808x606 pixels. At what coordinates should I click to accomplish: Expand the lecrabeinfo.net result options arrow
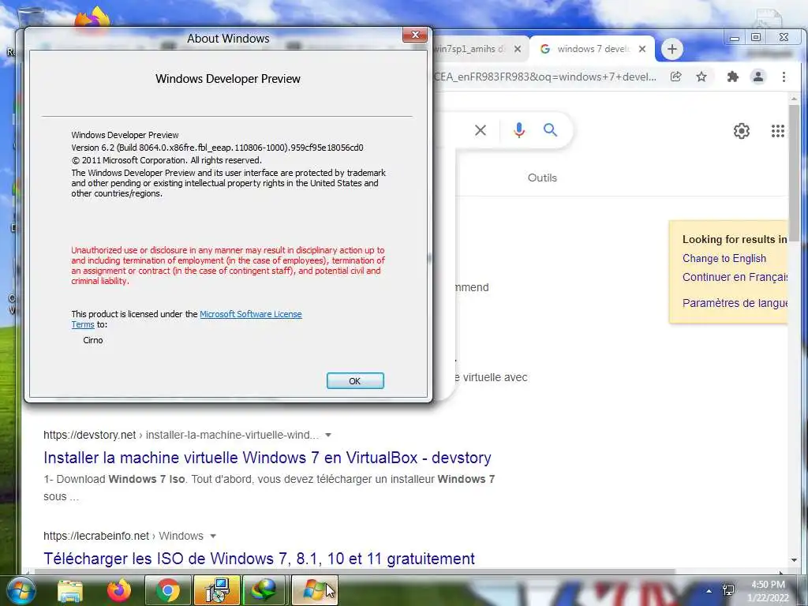coord(212,536)
